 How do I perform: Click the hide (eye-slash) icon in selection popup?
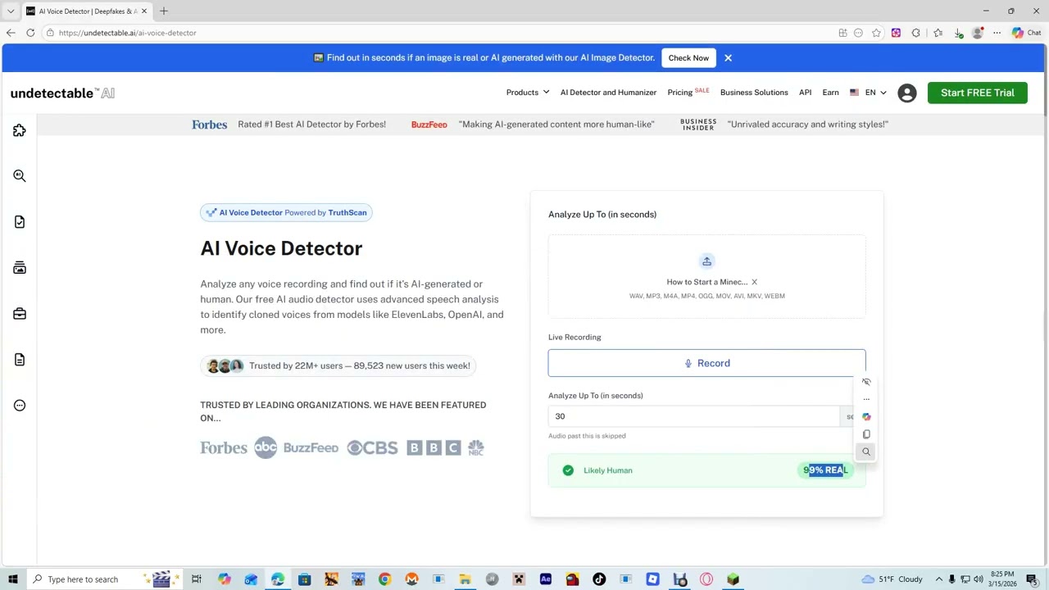coord(866,382)
